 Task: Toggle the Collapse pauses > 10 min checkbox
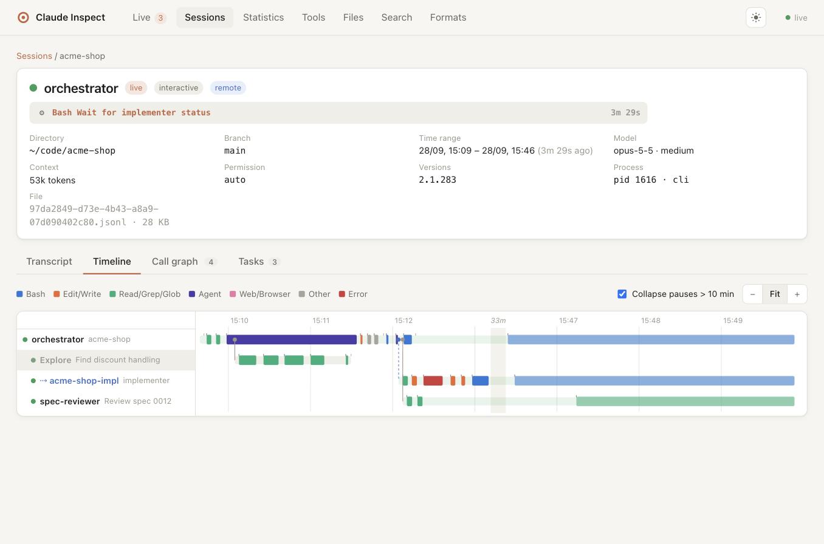622,294
